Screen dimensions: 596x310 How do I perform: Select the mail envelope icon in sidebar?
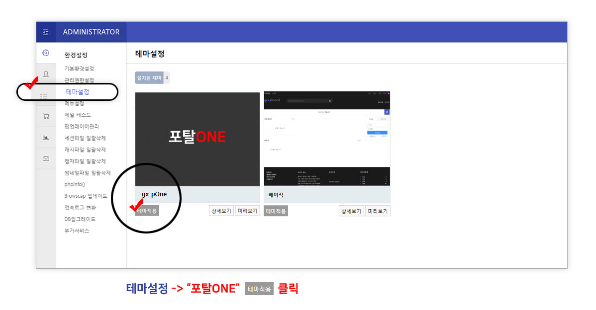[46, 158]
